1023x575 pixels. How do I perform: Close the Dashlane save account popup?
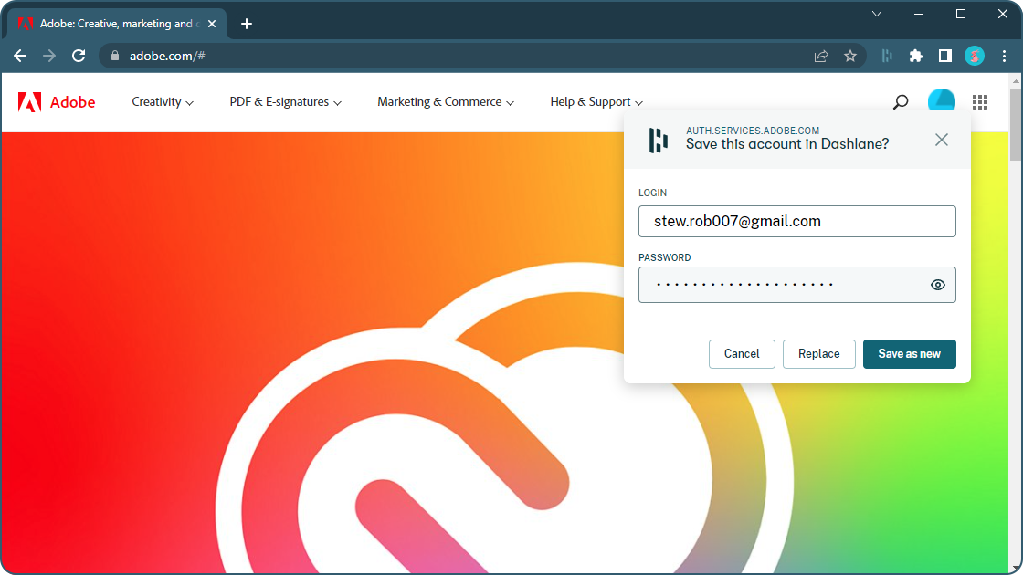pos(942,140)
